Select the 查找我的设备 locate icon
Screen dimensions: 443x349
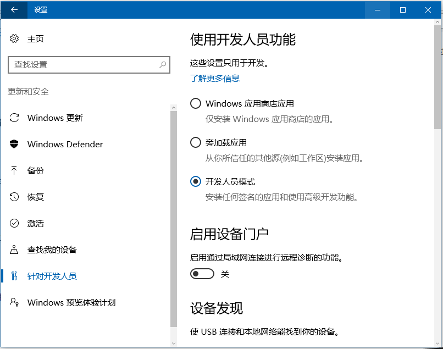(x=14, y=250)
